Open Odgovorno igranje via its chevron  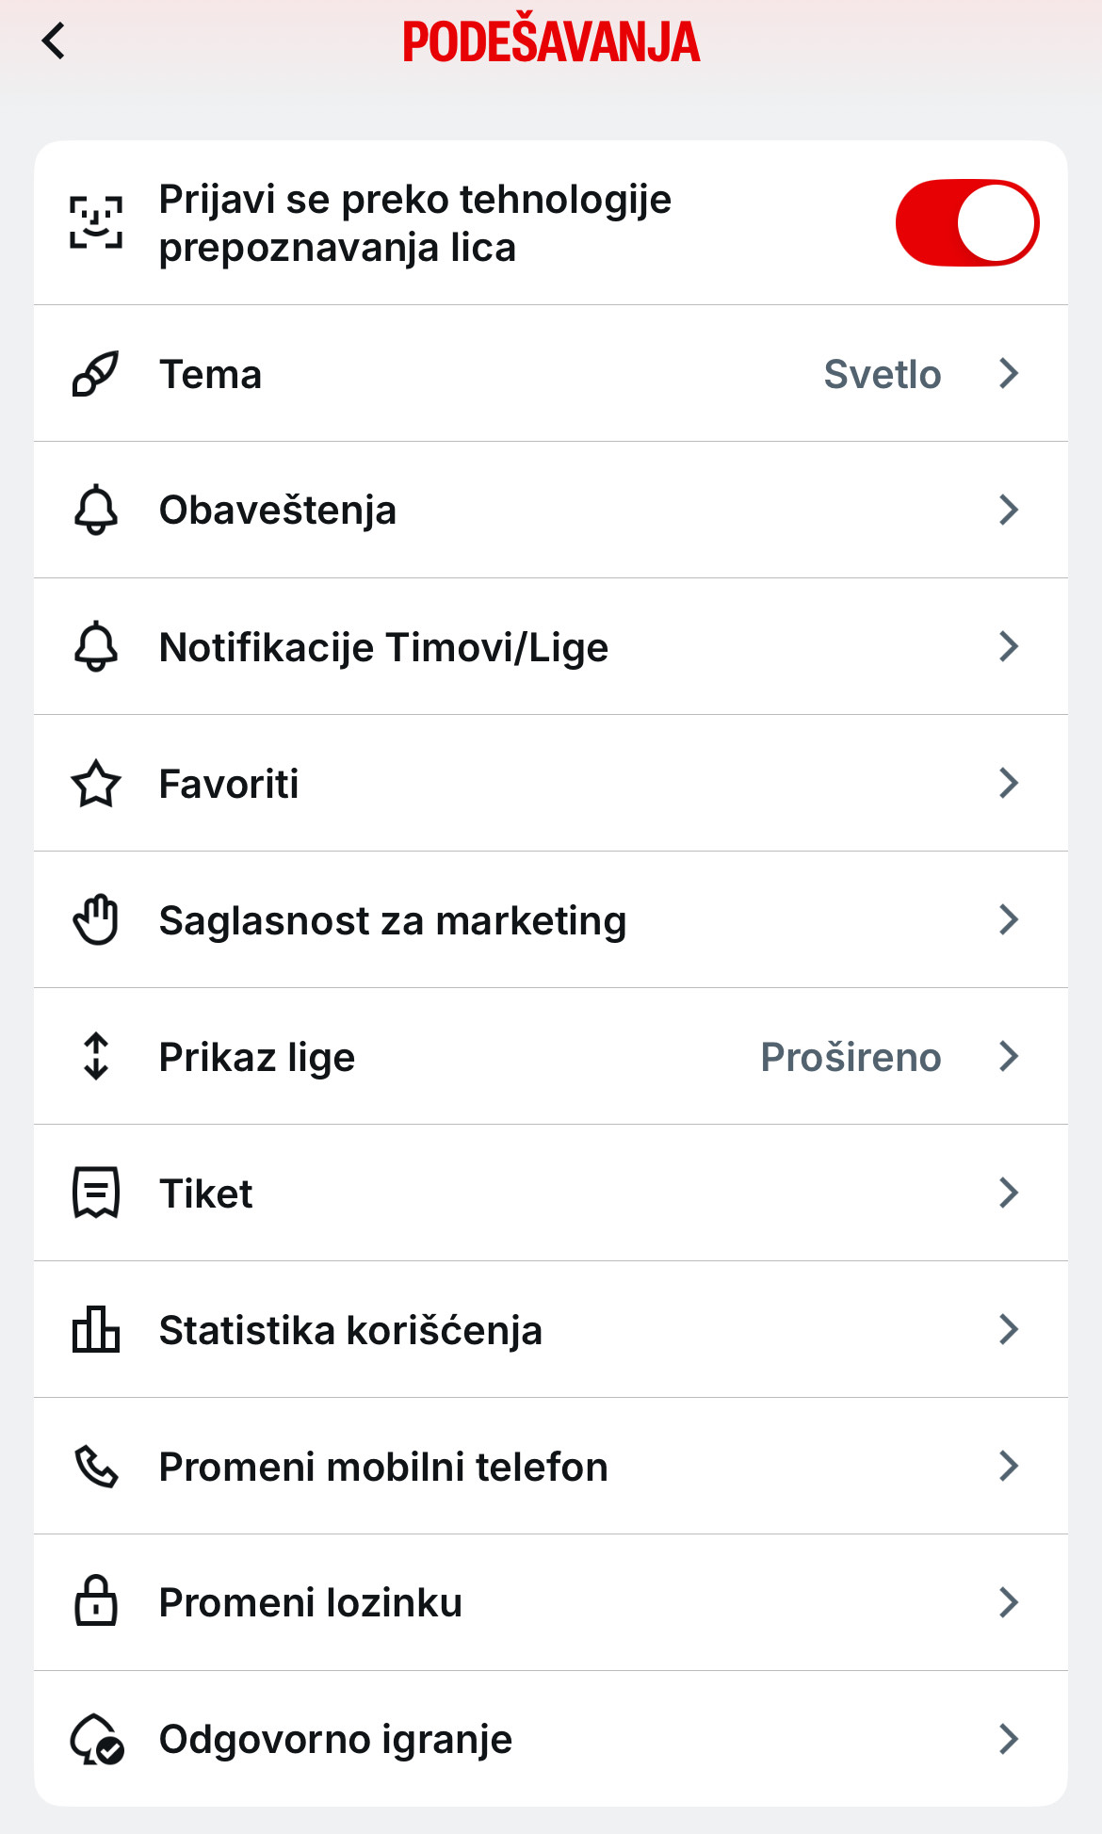(1009, 1739)
